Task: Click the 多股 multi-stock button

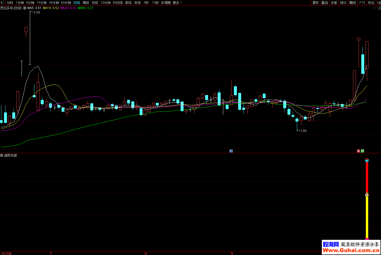Action: point(334,3)
